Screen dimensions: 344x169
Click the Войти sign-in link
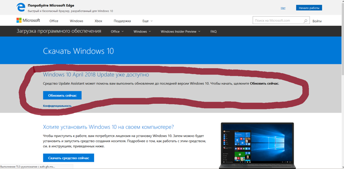317,21
